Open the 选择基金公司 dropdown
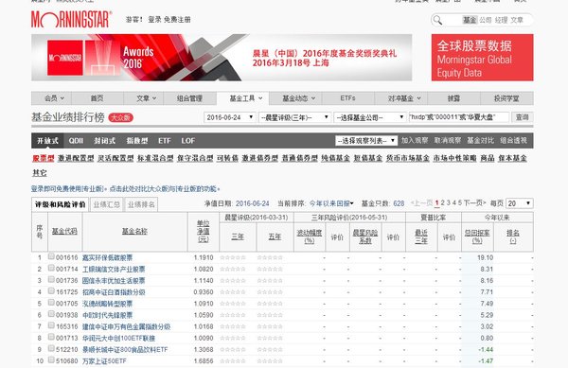This screenshot has width=568, height=368. tap(369, 117)
